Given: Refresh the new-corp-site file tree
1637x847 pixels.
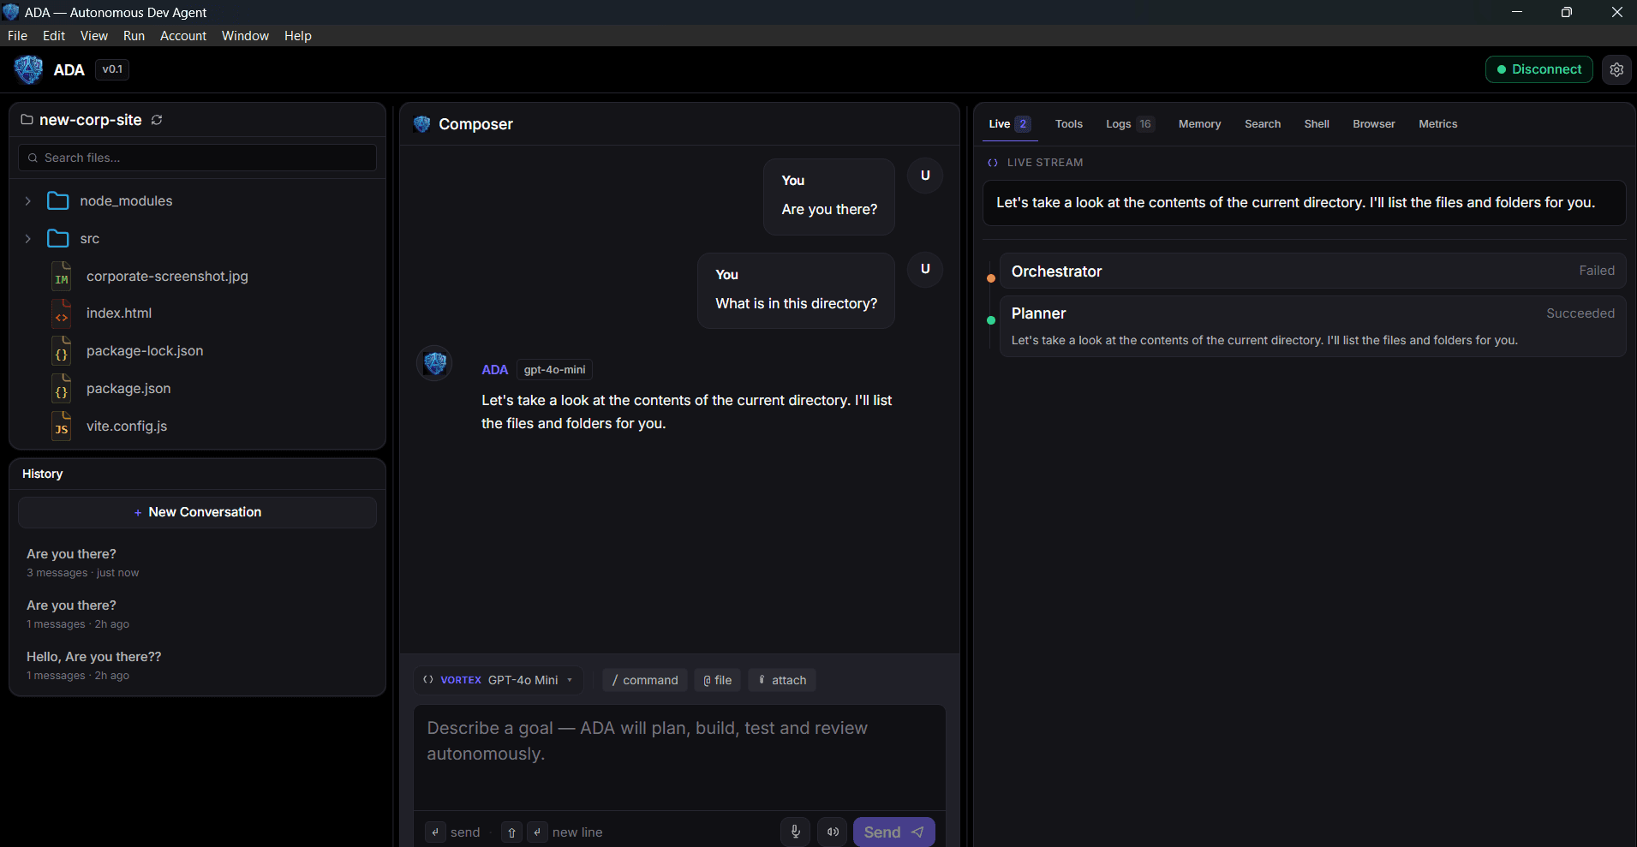Looking at the screenshot, I should point(157,120).
